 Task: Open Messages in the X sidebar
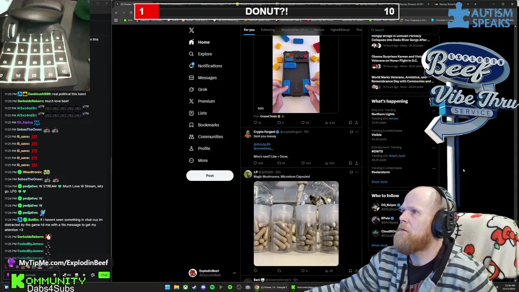point(203,77)
